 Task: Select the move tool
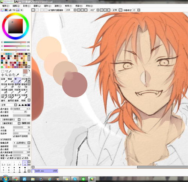tap(3, 75)
